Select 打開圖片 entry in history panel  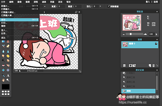[x=138, y=73]
